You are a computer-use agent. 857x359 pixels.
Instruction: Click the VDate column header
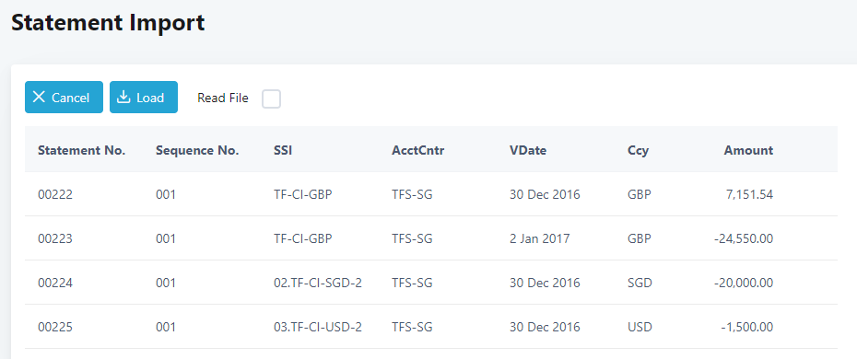tap(528, 151)
